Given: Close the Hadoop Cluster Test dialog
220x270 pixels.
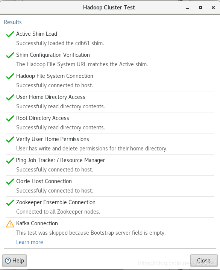Looking at the screenshot, I should 204,261.
